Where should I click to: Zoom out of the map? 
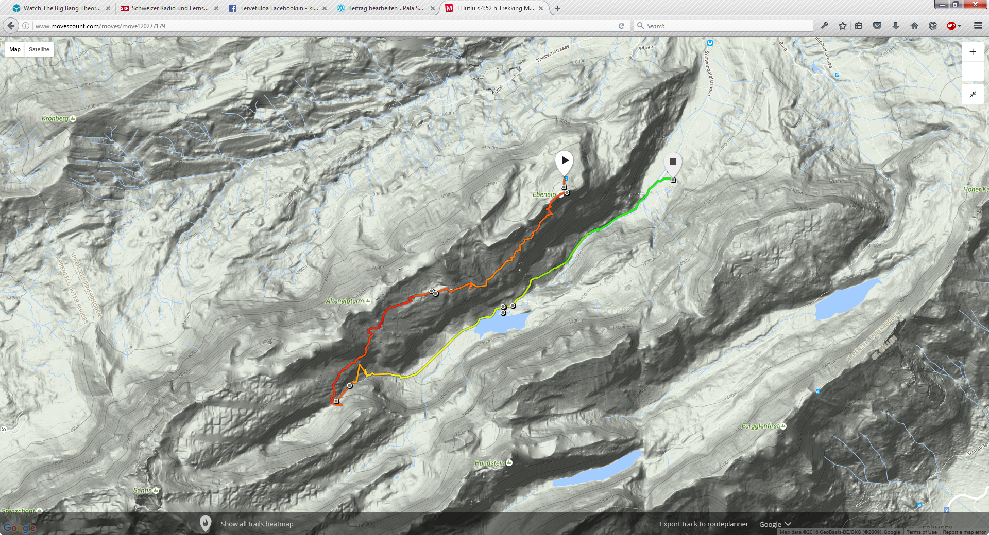point(973,72)
